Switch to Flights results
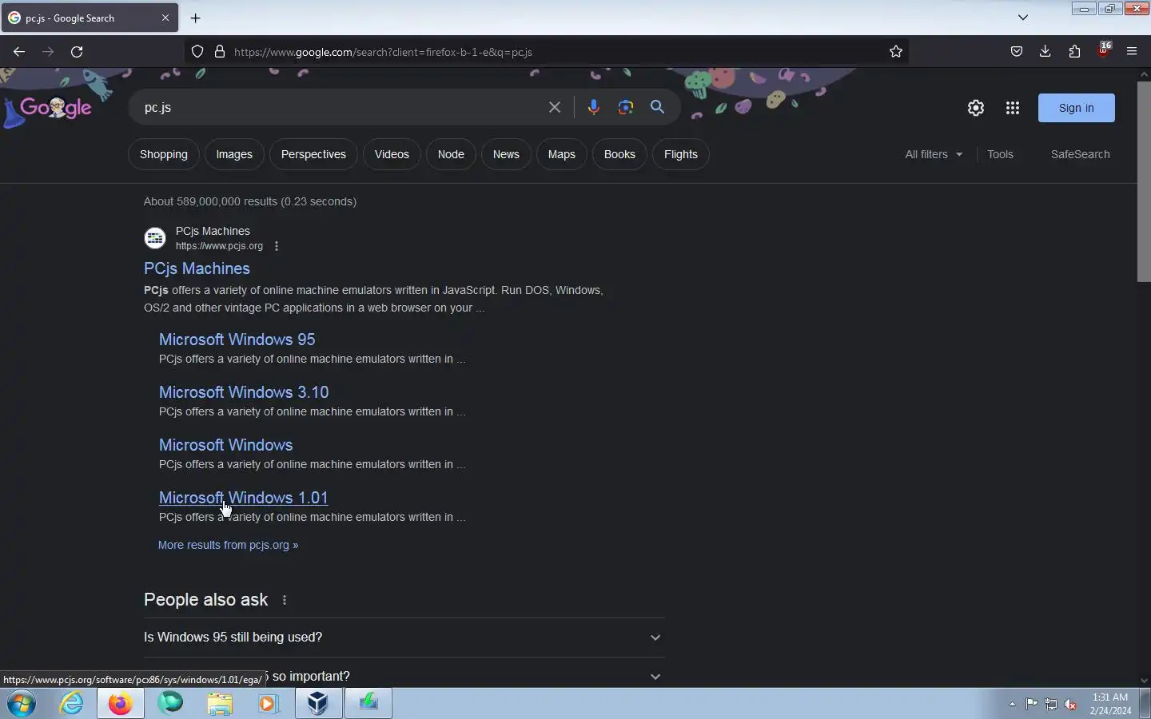The width and height of the screenshot is (1151, 719). click(681, 154)
